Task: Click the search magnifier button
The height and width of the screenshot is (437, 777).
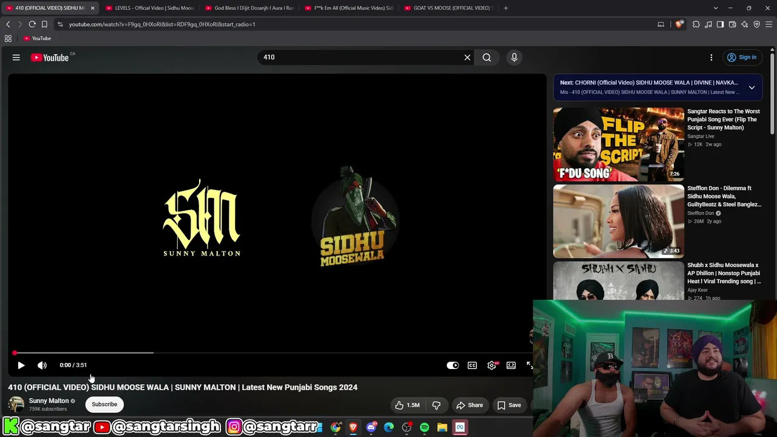Action: point(487,58)
